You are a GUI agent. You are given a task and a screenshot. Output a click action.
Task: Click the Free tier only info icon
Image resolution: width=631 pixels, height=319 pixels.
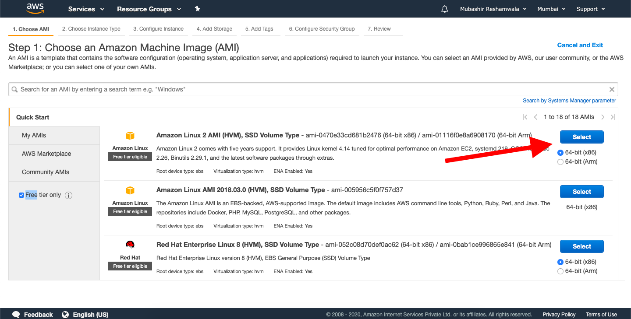tap(68, 195)
